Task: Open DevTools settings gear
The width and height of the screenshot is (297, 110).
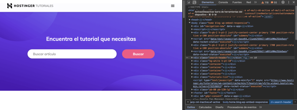Action: click(x=283, y=2)
